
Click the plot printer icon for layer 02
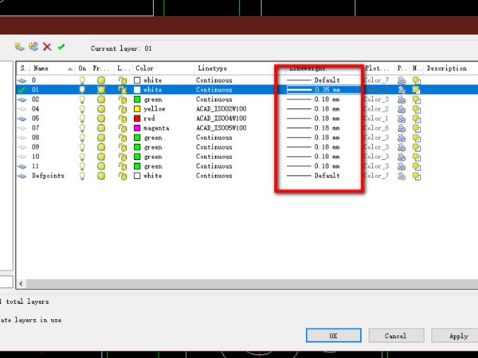[x=402, y=99]
